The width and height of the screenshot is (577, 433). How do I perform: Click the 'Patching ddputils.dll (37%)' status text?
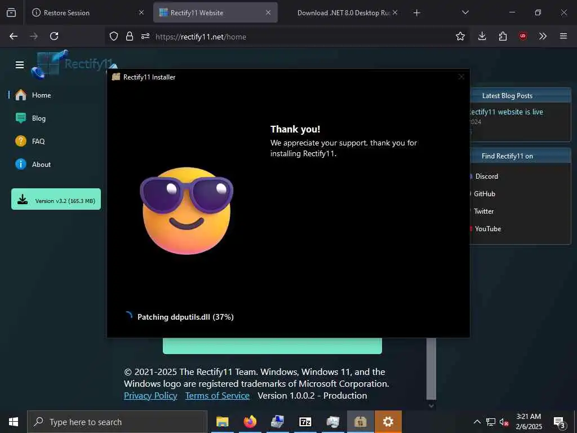[185, 317]
